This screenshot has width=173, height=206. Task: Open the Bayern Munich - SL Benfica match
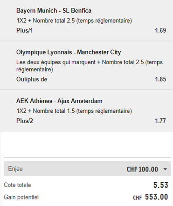click(54, 11)
